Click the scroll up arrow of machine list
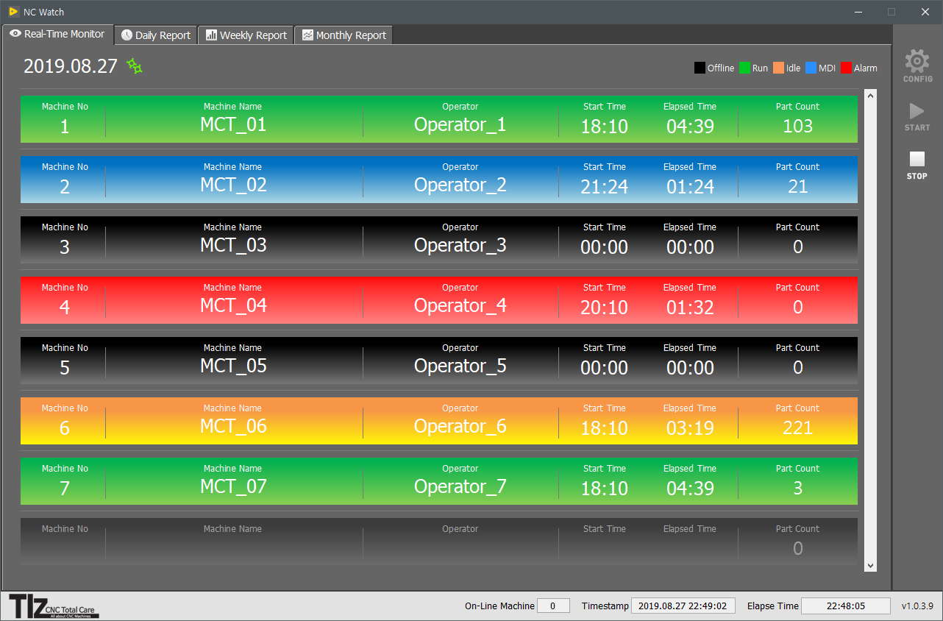The image size is (943, 621). coord(871,96)
